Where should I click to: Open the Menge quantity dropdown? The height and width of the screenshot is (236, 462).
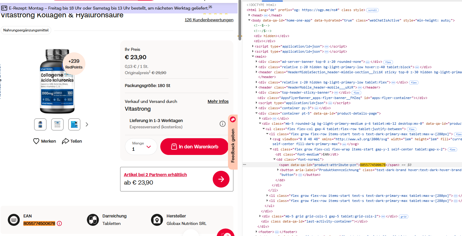point(141,147)
